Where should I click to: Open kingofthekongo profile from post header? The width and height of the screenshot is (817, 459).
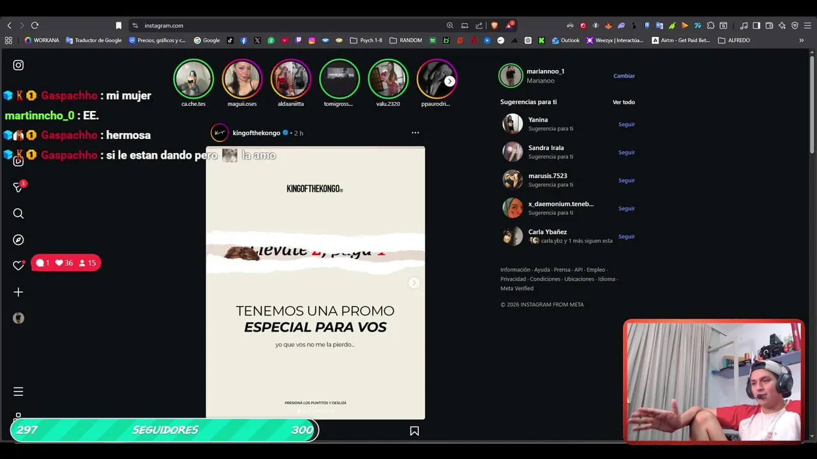pos(257,133)
